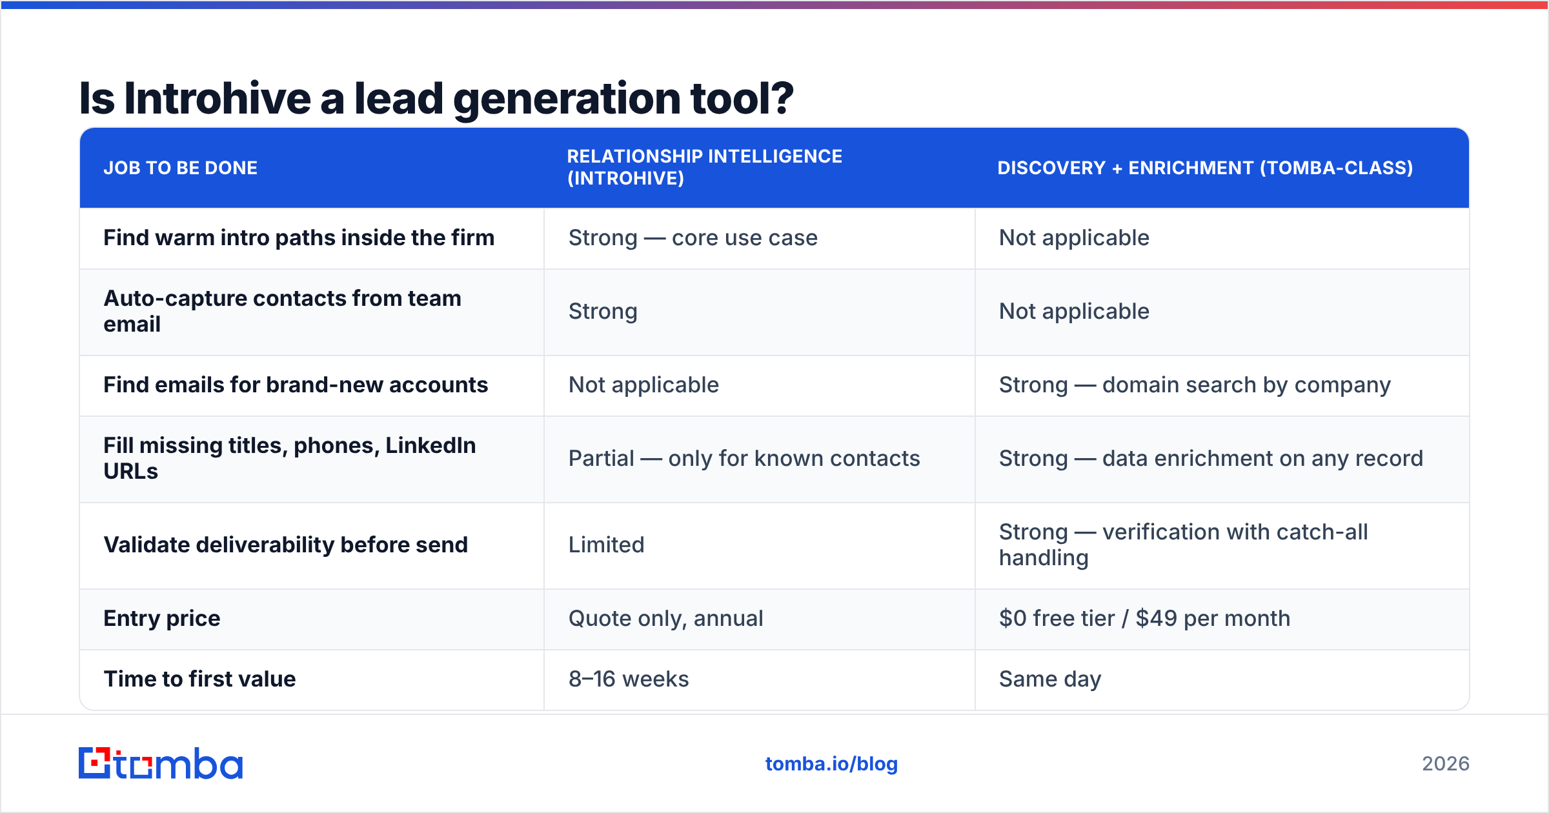Click the 'Time to first value' label
Screen dimensions: 1549x813
[199, 679]
